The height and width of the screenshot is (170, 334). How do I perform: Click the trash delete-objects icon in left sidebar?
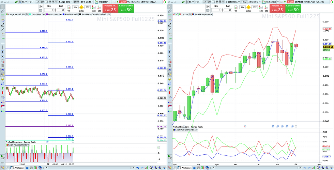(3, 65)
